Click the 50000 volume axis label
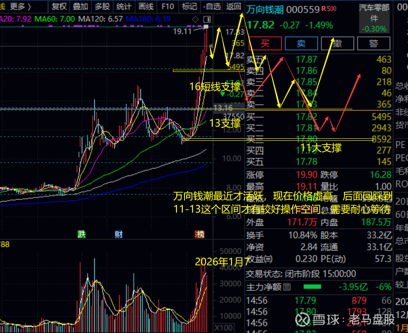Viewport: 408px width, 333px height. 230,251
